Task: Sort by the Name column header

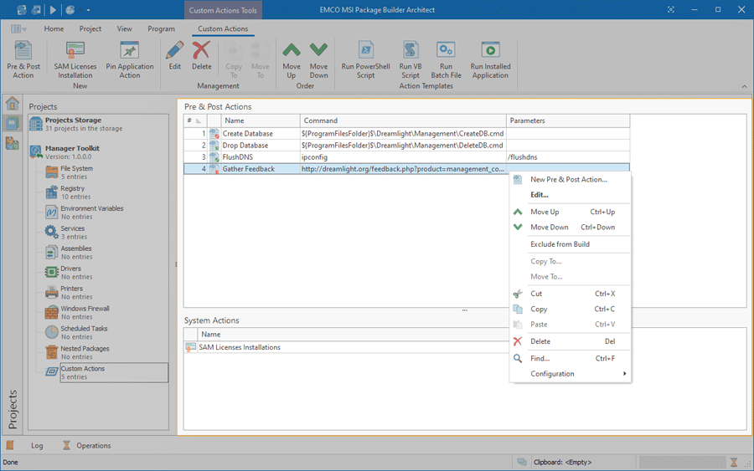Action: 261,120
